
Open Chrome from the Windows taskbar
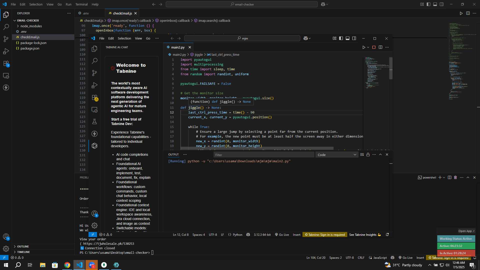[x=67, y=265]
